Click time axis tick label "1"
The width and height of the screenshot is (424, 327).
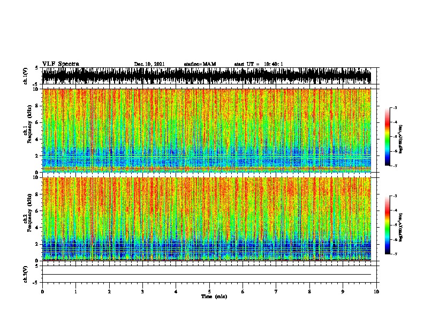[x=75, y=291]
